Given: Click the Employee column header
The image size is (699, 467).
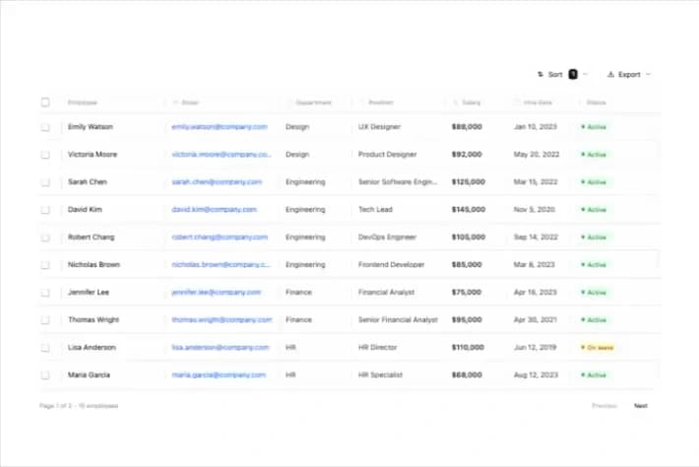Looking at the screenshot, I should coord(83,102).
